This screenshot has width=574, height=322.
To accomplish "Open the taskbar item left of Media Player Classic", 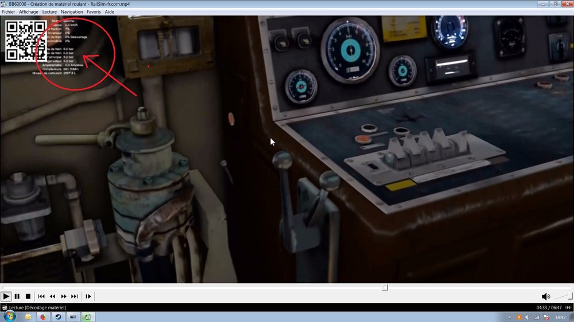I will [73, 317].
